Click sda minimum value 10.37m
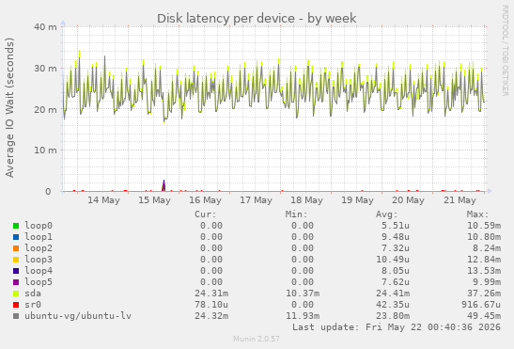Screen dimensions: 514x349 (x=303, y=293)
